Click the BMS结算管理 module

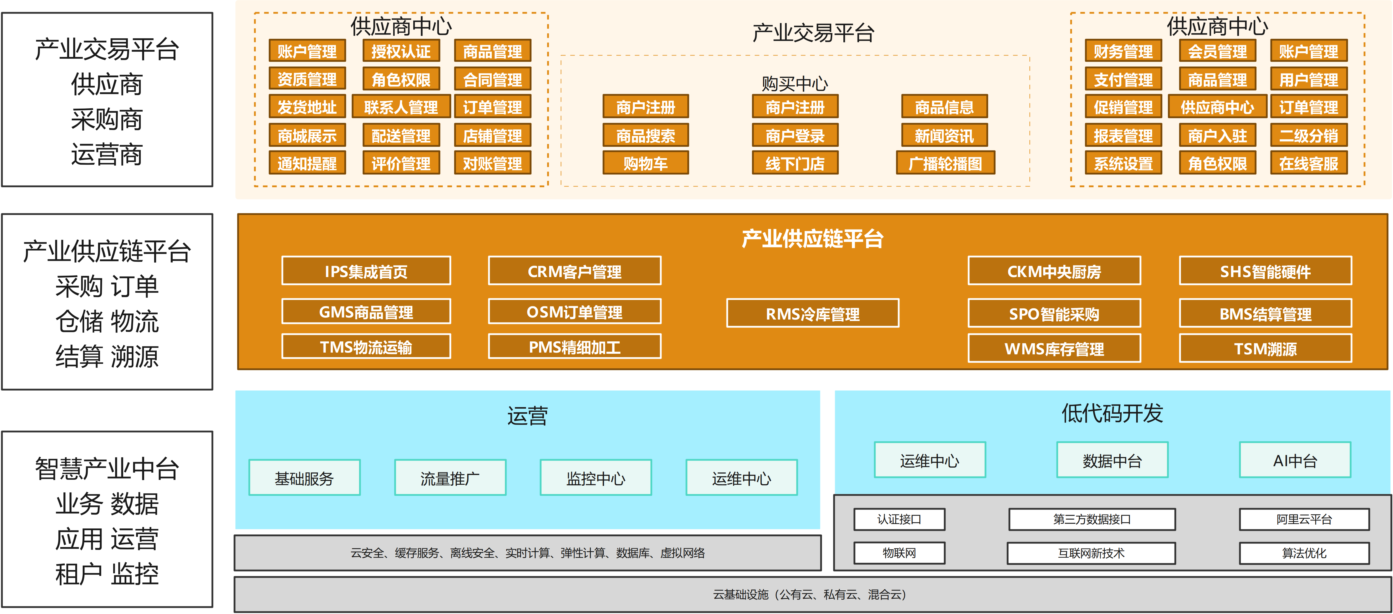pyautogui.click(x=1265, y=313)
